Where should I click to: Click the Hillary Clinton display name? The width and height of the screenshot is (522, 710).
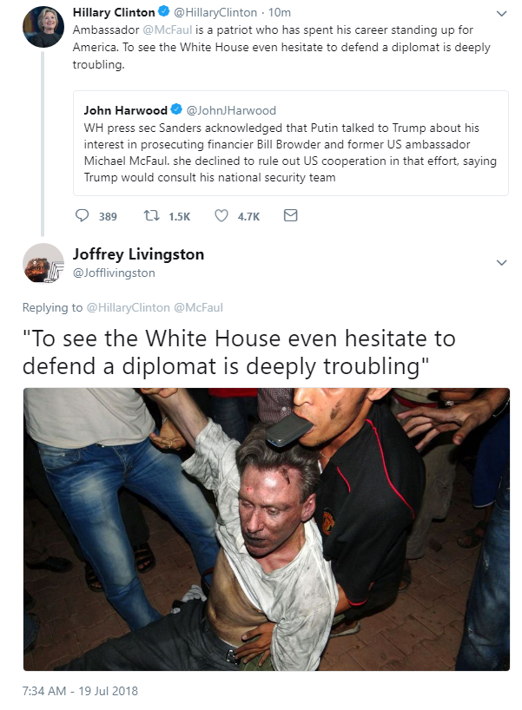coord(114,13)
